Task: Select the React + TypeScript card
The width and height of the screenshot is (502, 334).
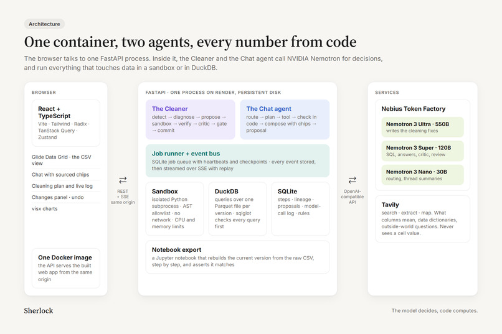Action: tap(66, 123)
